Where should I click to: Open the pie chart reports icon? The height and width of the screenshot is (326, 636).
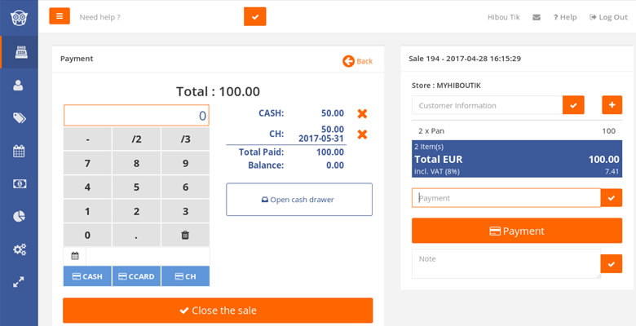19,217
